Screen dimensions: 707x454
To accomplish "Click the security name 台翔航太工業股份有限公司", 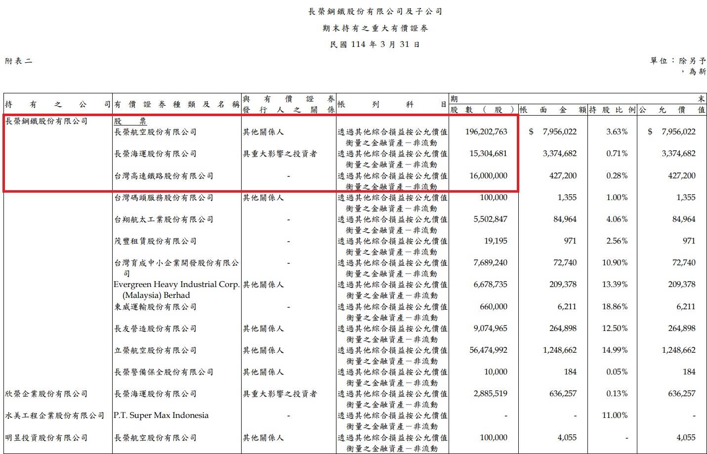I will pos(164,219).
